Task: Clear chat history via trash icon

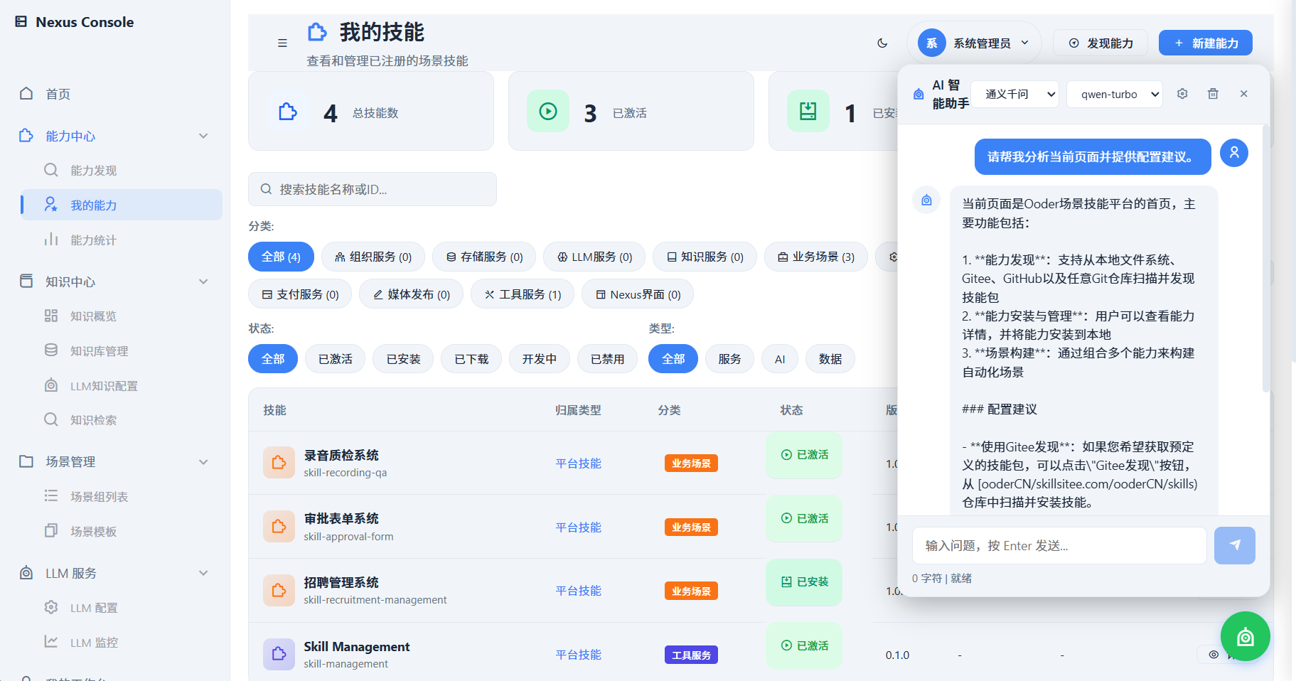Action: (1213, 93)
